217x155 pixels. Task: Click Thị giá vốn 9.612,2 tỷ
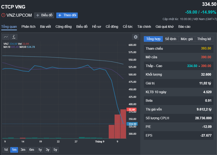pyautogui.click(x=204, y=110)
